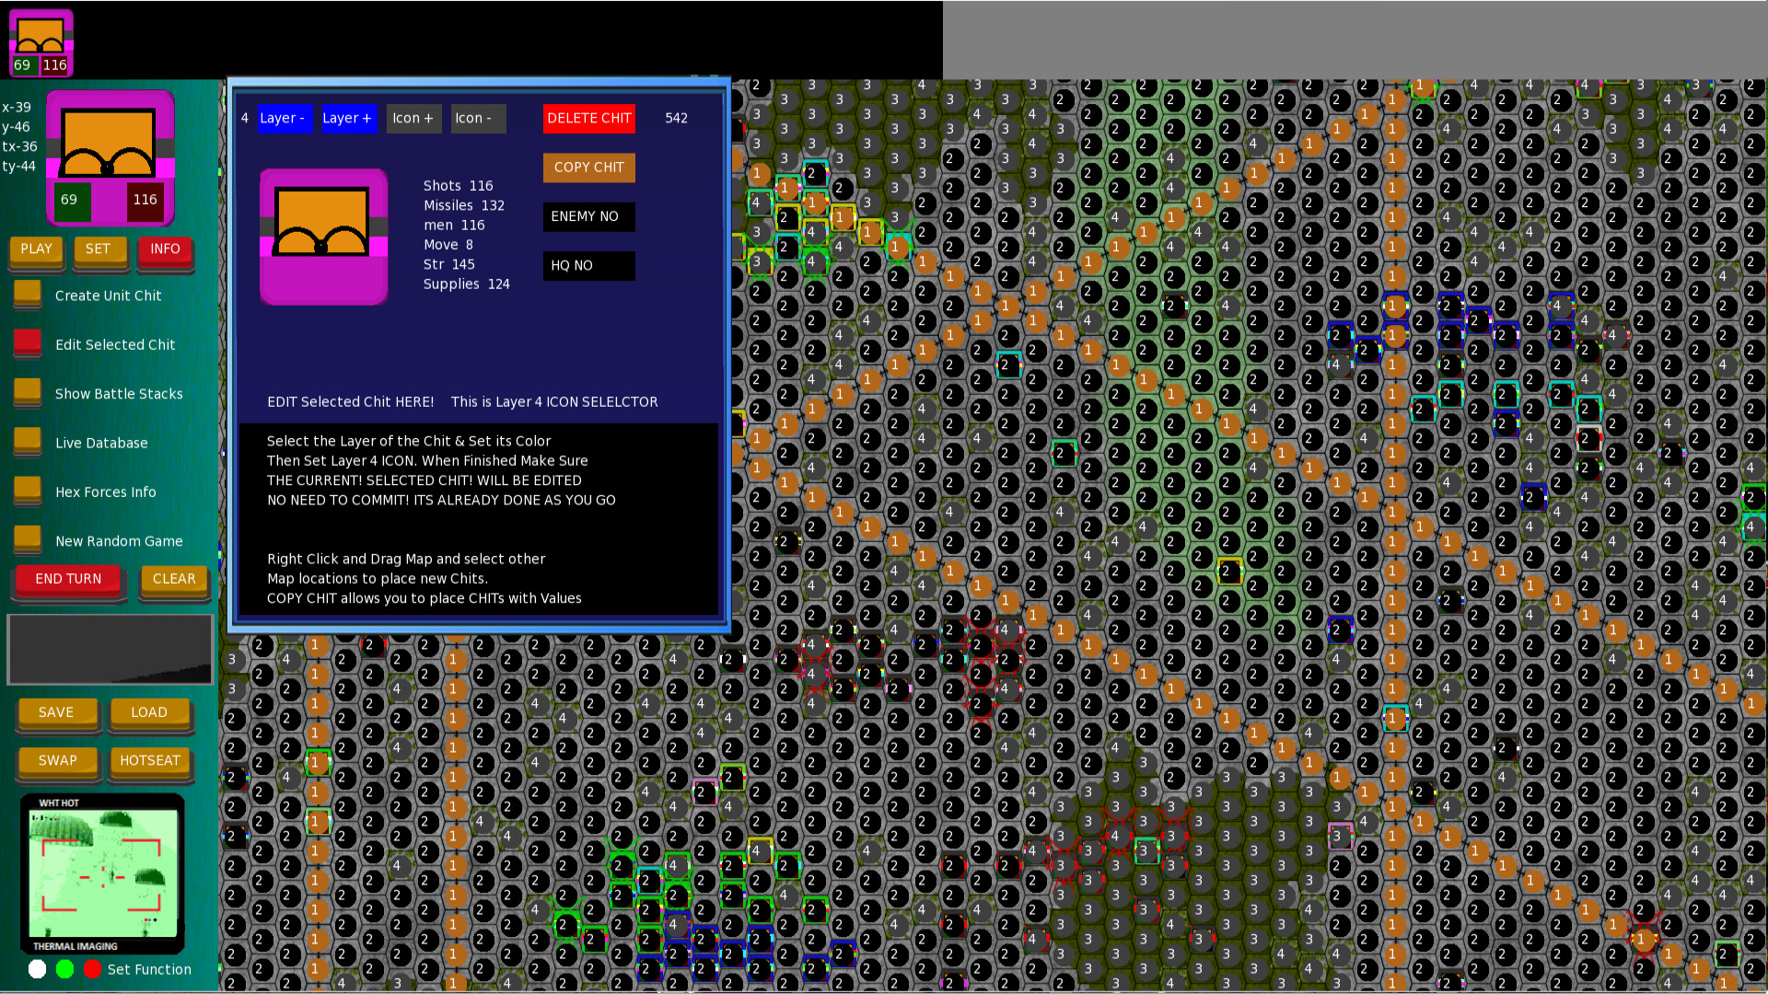The image size is (1768, 994).
Task: Click the Create Unit Chit icon
Action: click(26, 293)
